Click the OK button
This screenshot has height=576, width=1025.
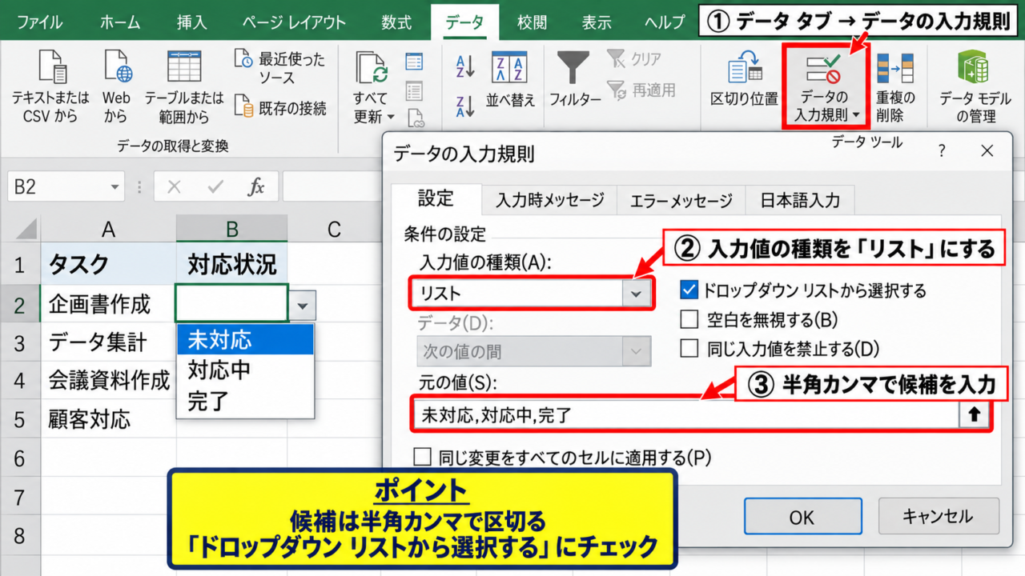[802, 517]
